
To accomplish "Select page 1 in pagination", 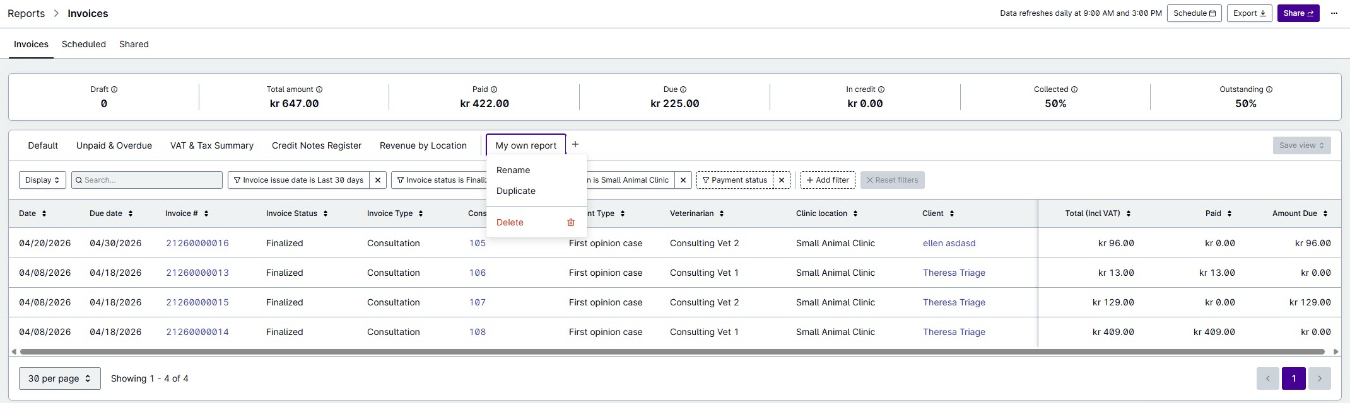I will pyautogui.click(x=1294, y=378).
